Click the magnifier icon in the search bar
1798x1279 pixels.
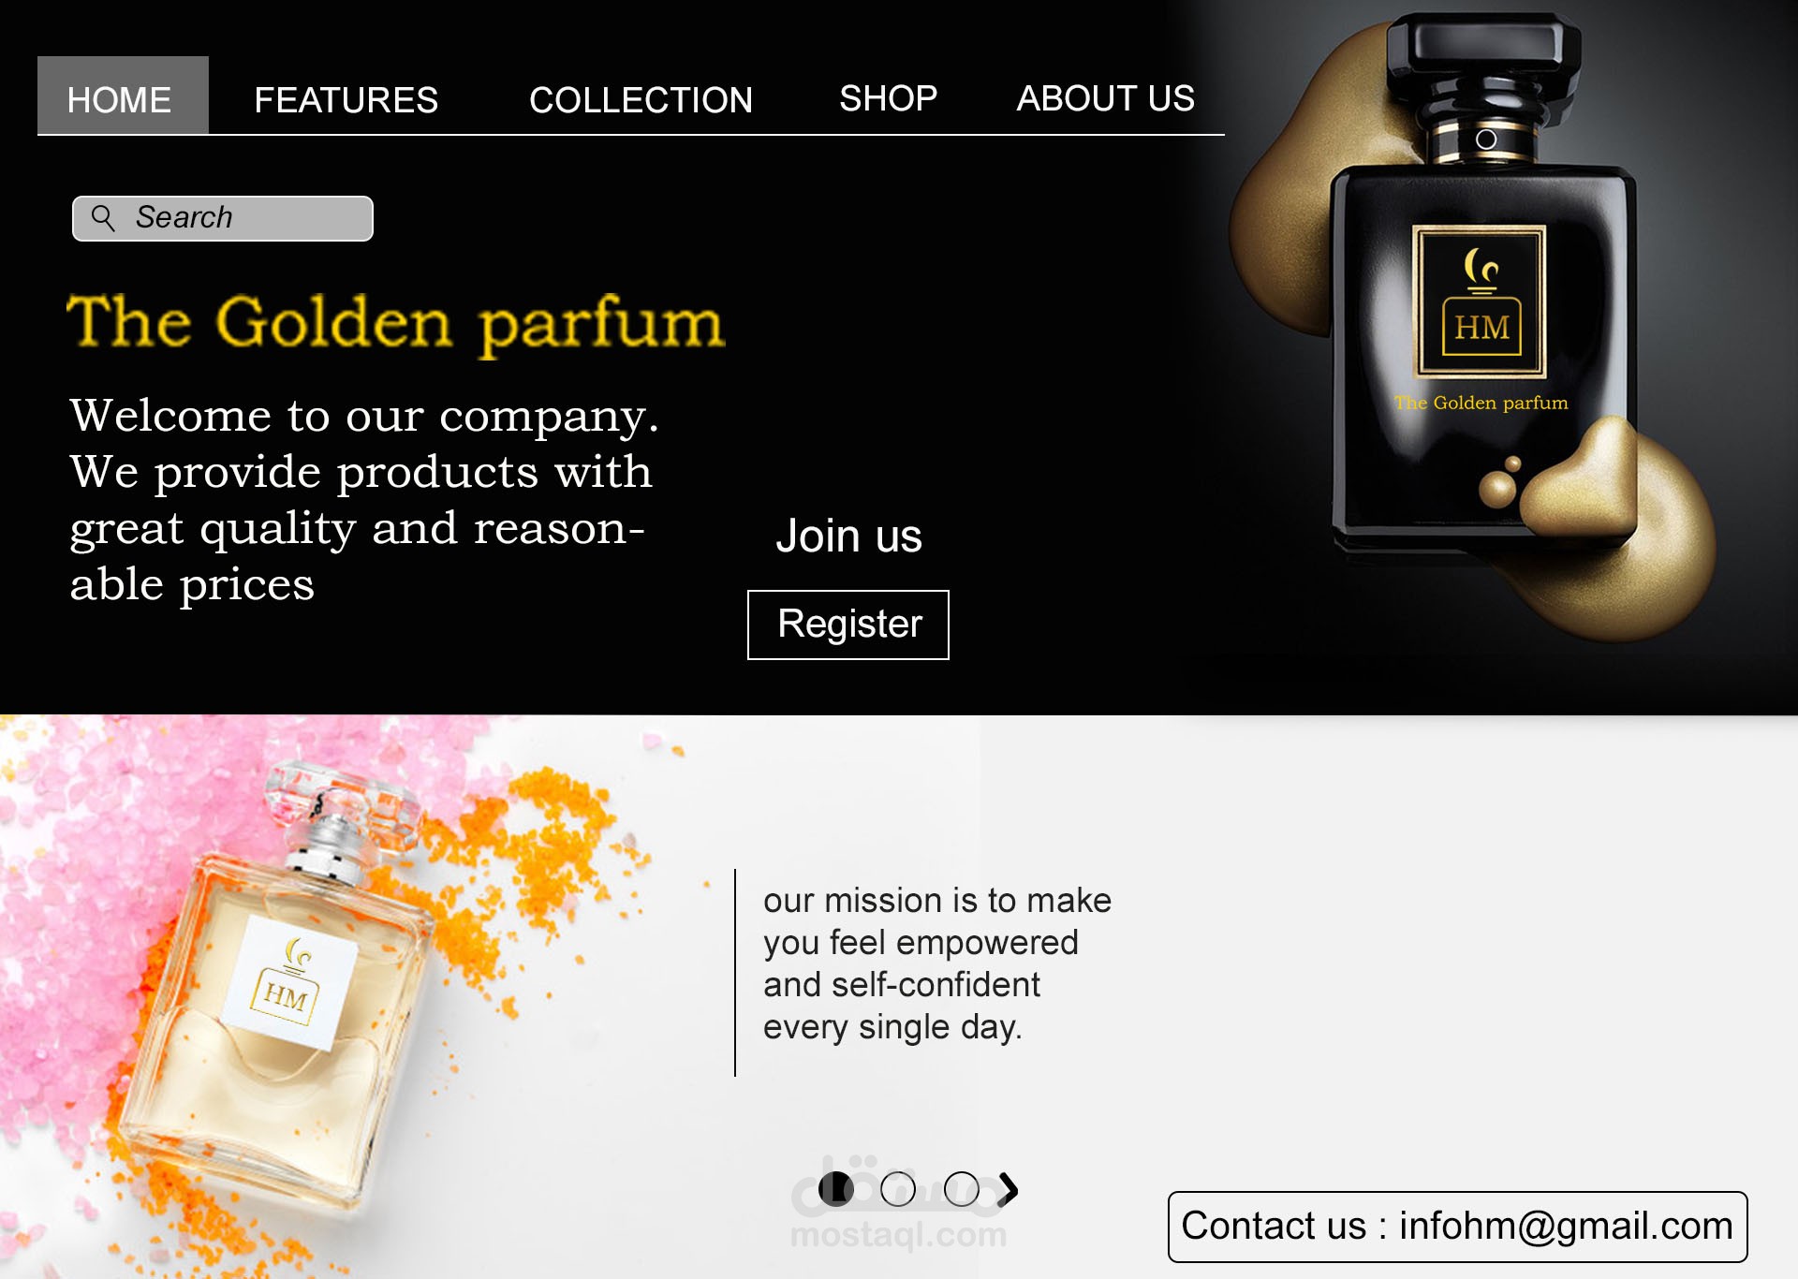click(x=103, y=218)
